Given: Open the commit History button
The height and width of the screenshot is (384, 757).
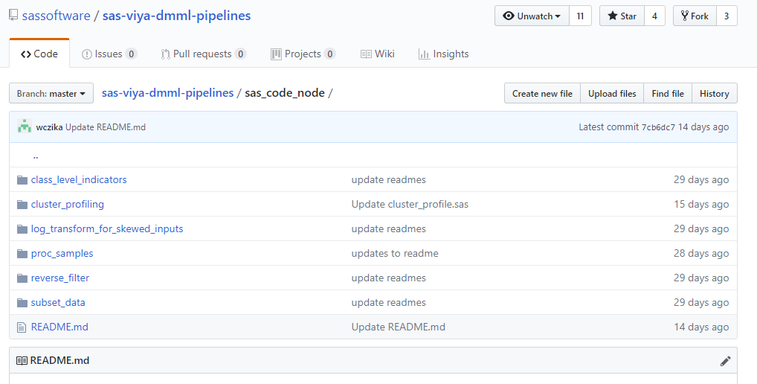Looking at the screenshot, I should pos(714,94).
